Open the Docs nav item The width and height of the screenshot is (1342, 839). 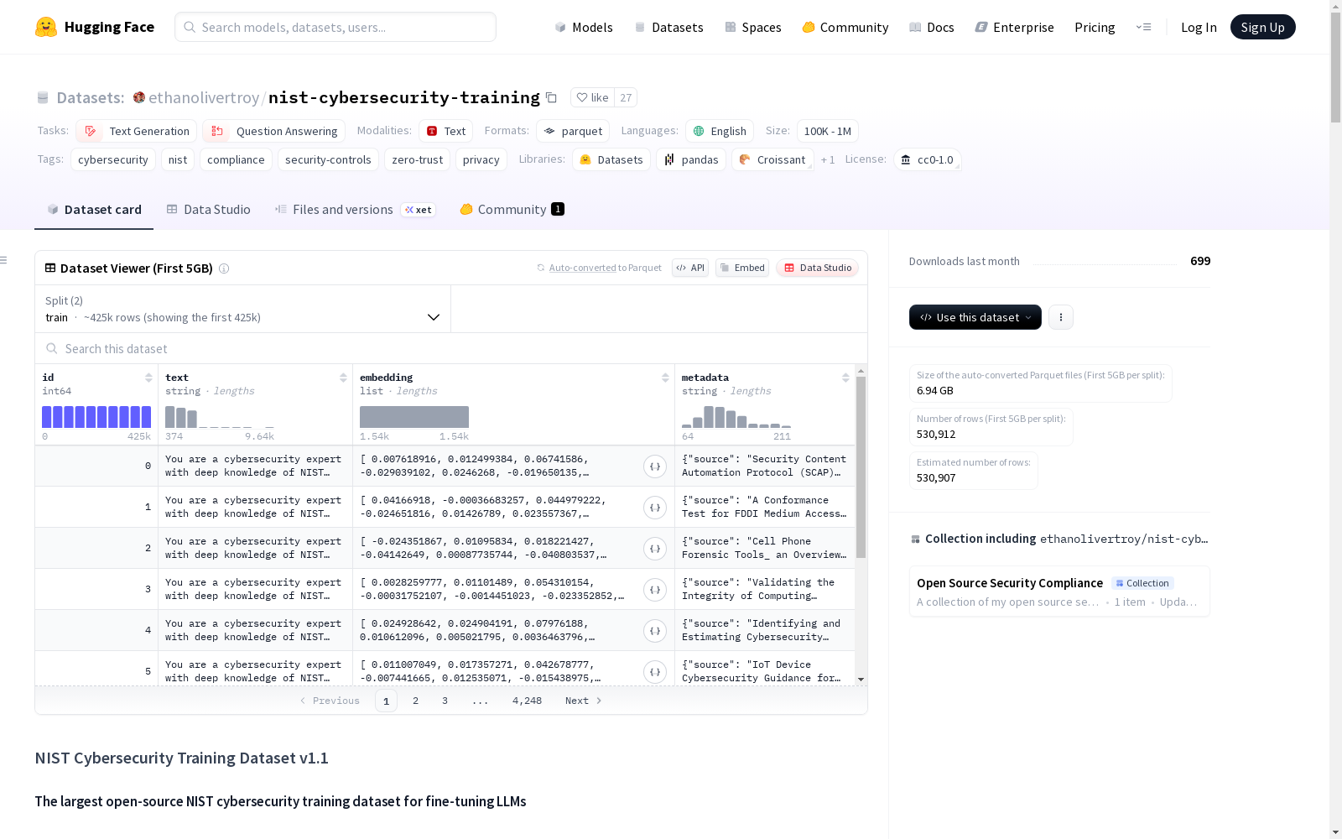pyautogui.click(x=932, y=27)
